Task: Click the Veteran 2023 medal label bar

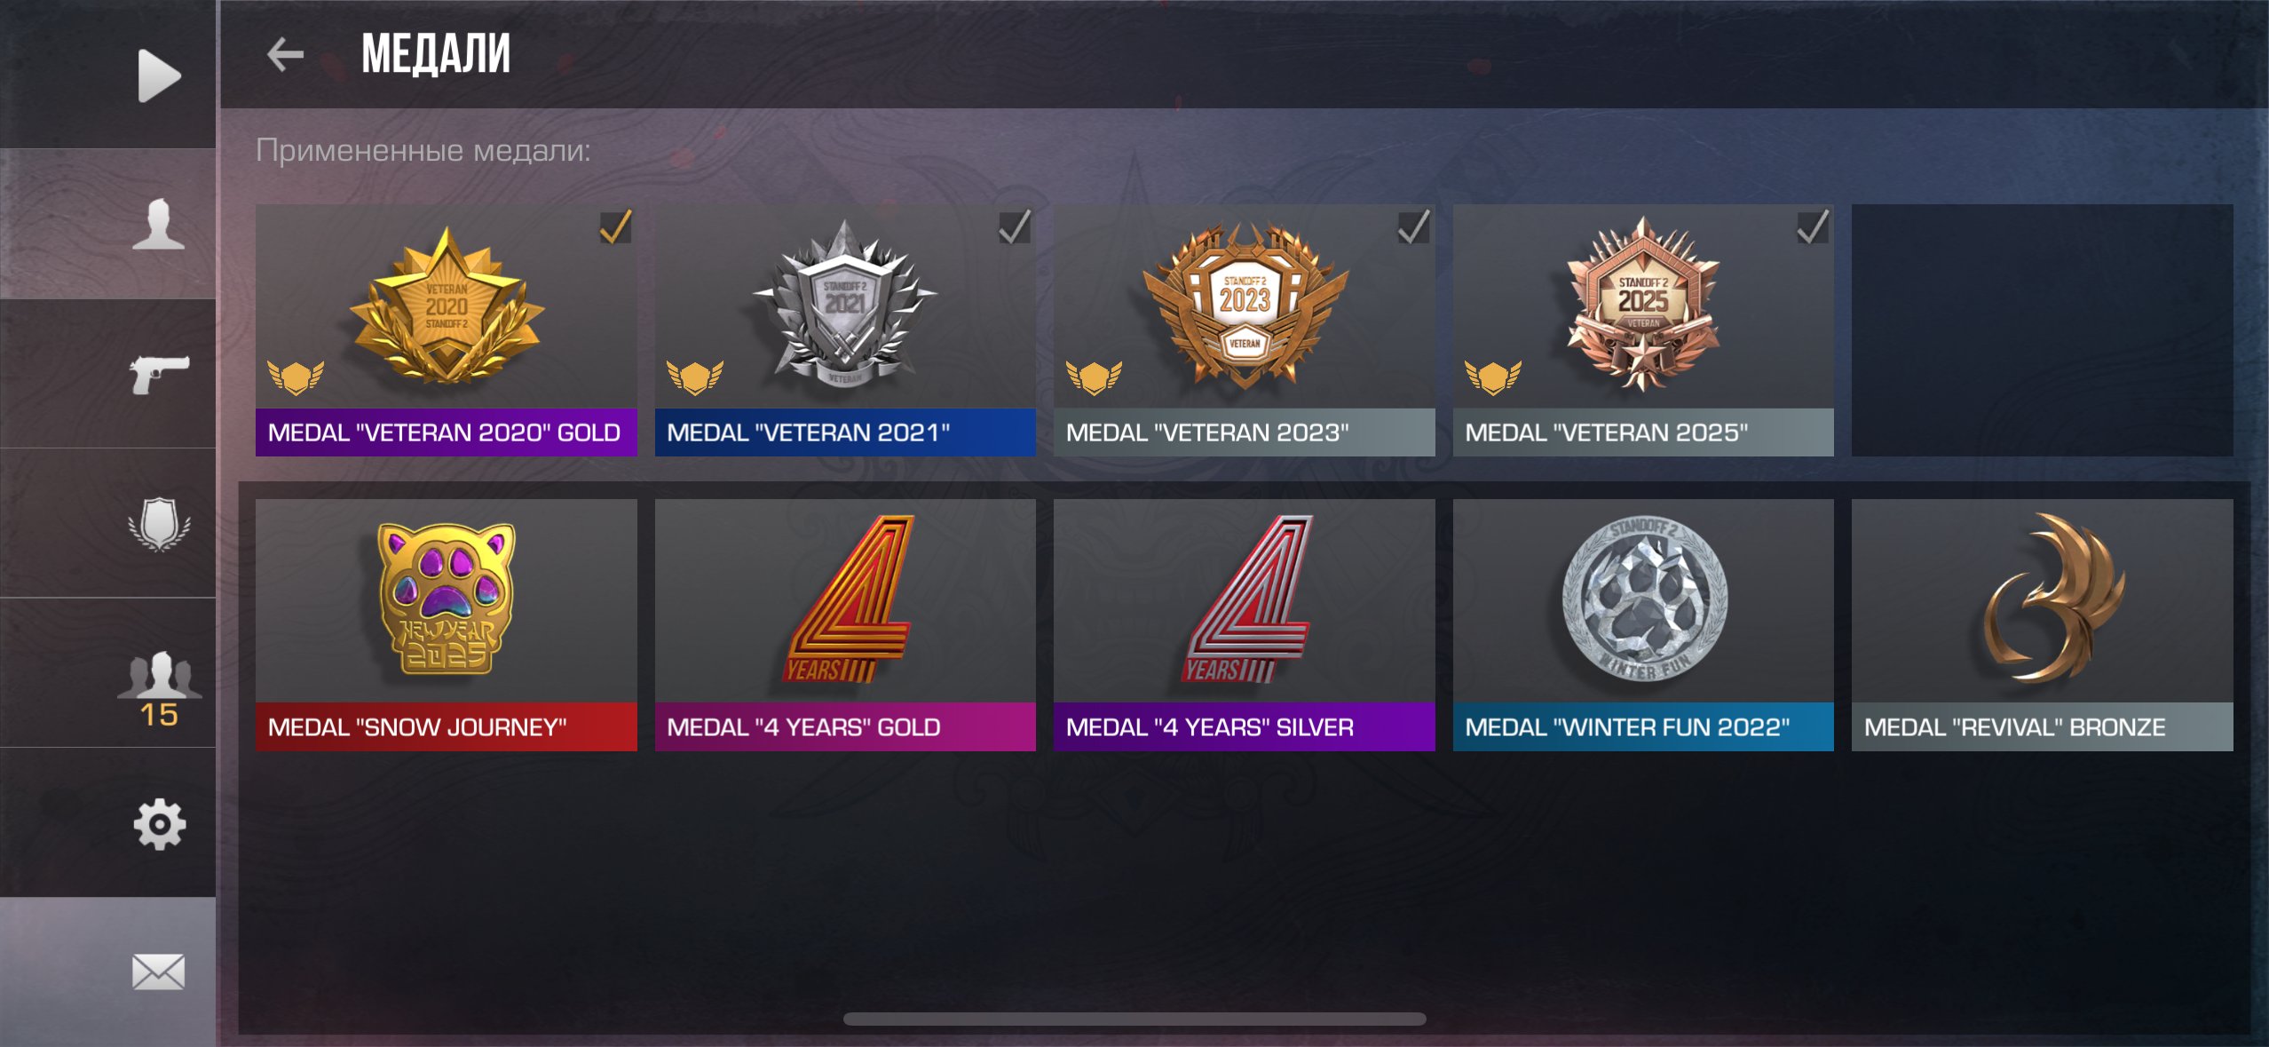Action: point(1245,432)
